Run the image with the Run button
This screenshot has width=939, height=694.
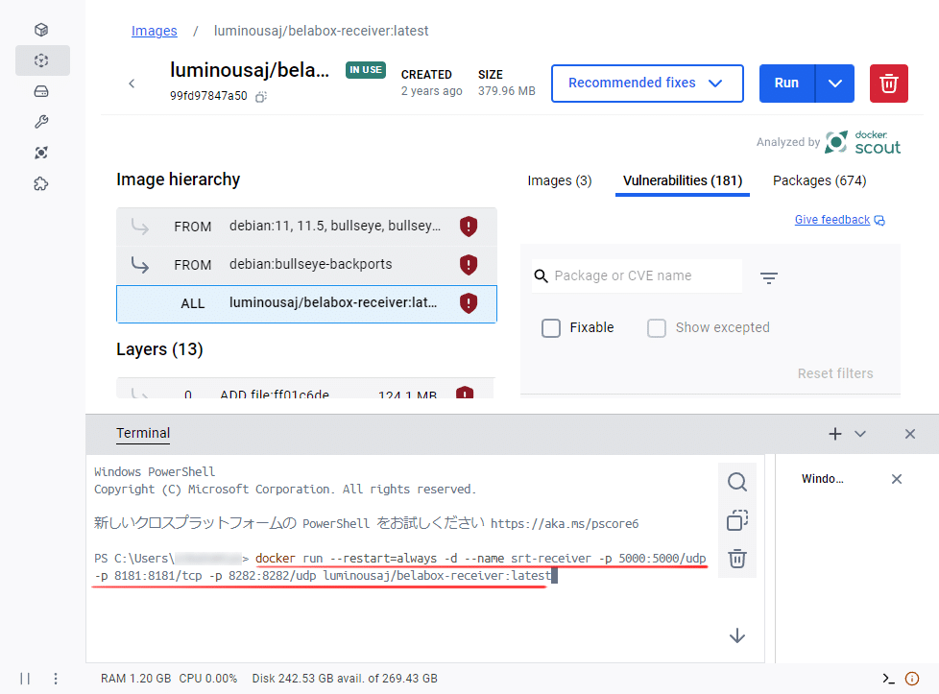(x=787, y=84)
